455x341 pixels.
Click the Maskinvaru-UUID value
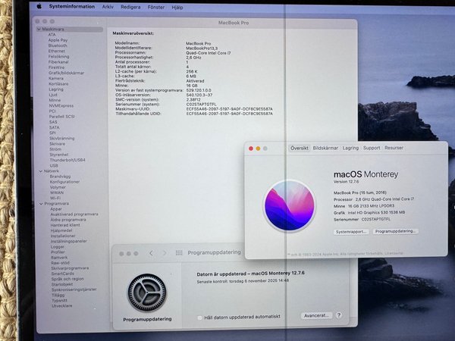tap(229, 109)
